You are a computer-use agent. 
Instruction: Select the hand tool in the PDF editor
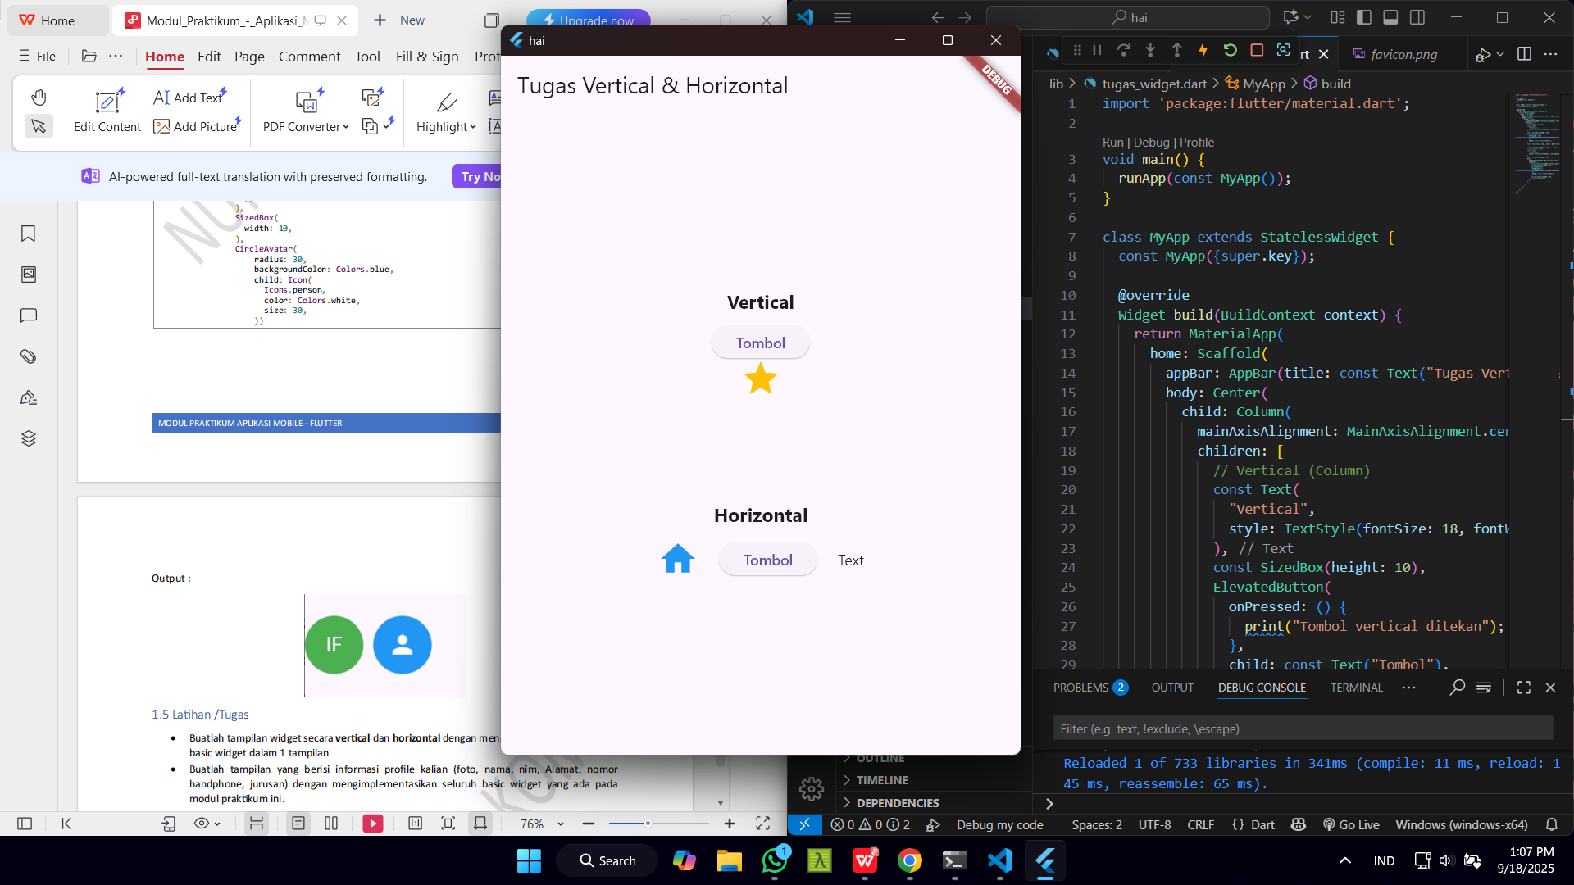(x=39, y=98)
